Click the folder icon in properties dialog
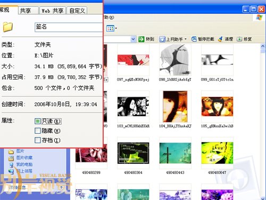This screenshot has height=200, width=266. 8,27
